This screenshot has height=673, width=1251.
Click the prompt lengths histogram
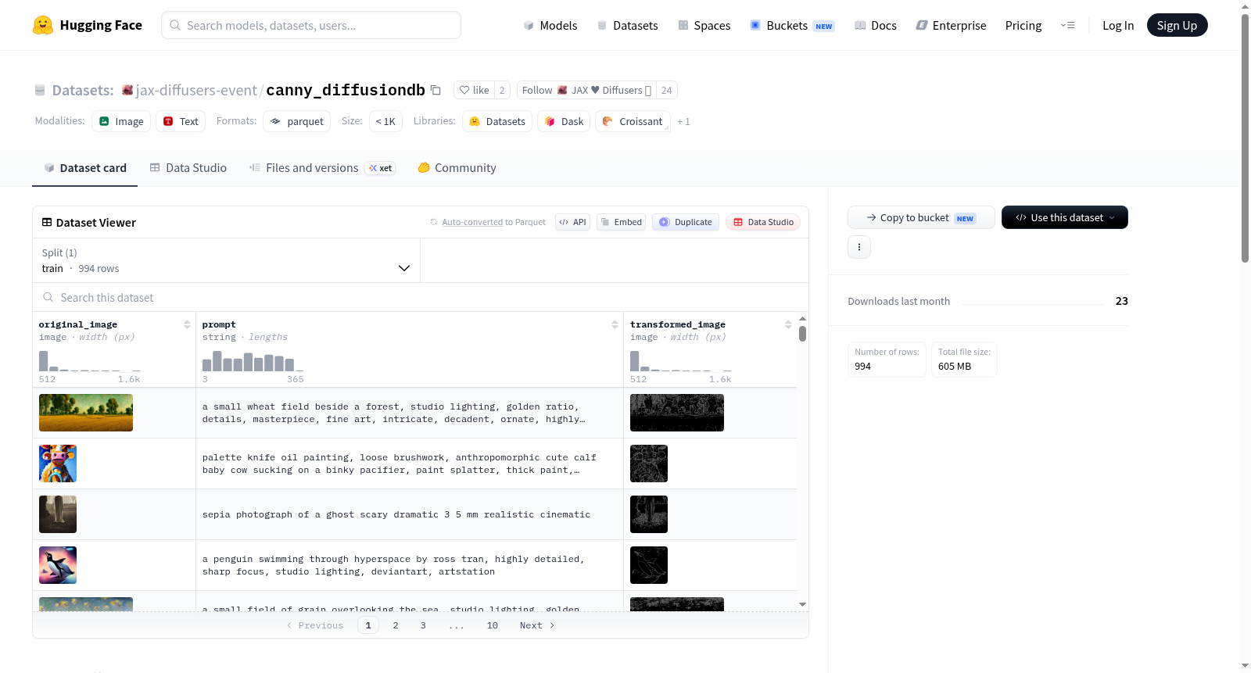[253, 360]
